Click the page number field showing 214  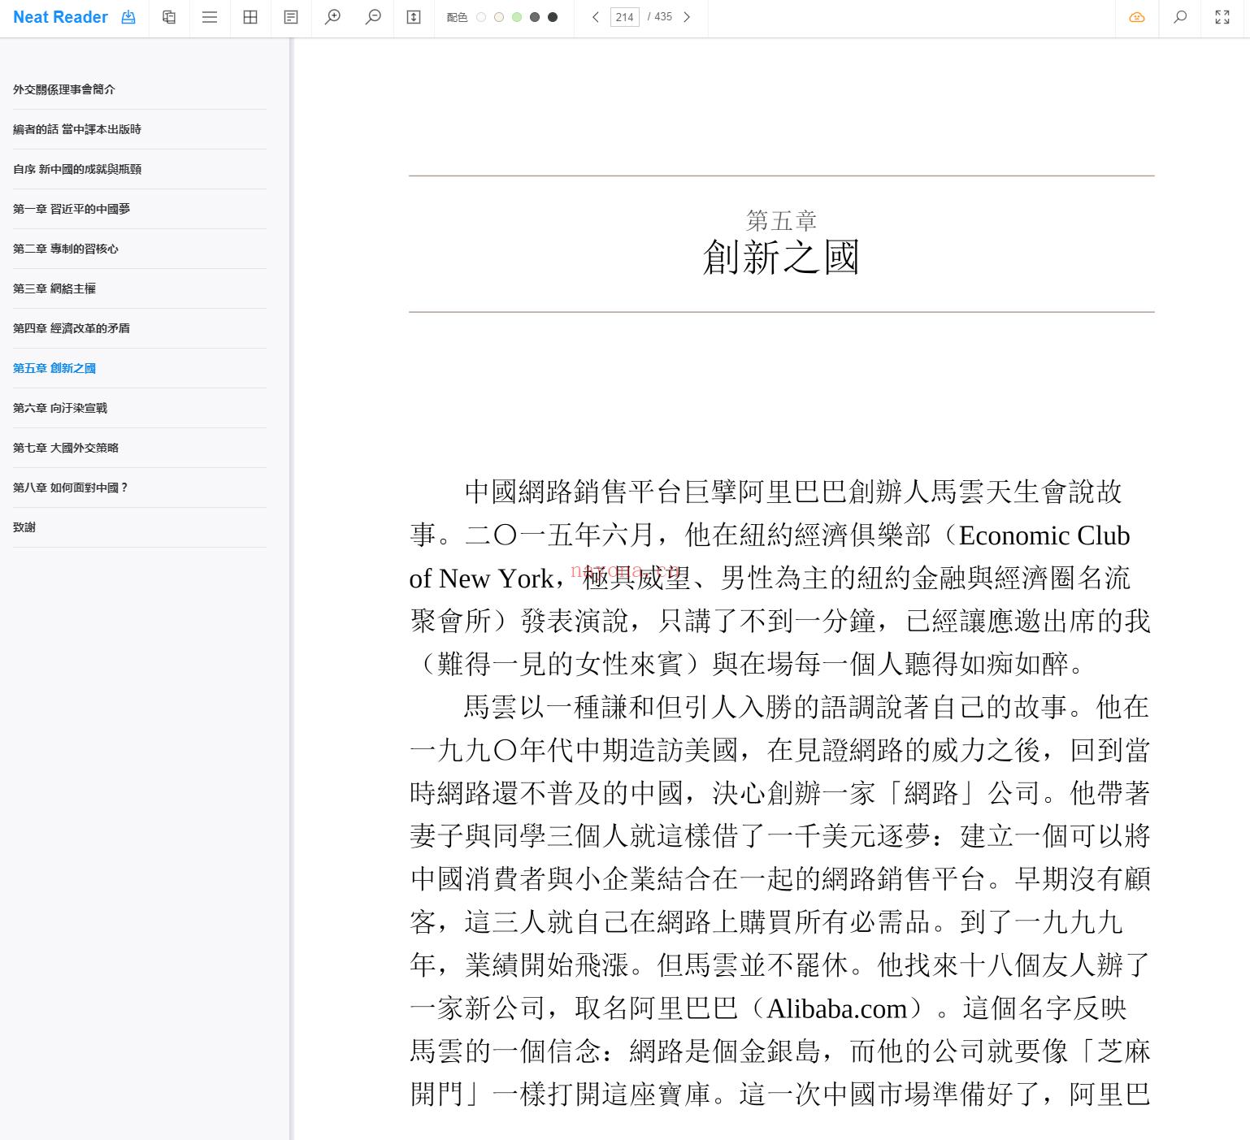(x=624, y=17)
